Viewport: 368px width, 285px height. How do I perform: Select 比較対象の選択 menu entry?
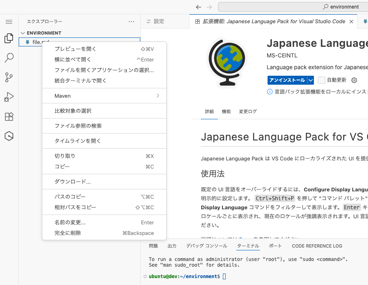tap(104, 111)
